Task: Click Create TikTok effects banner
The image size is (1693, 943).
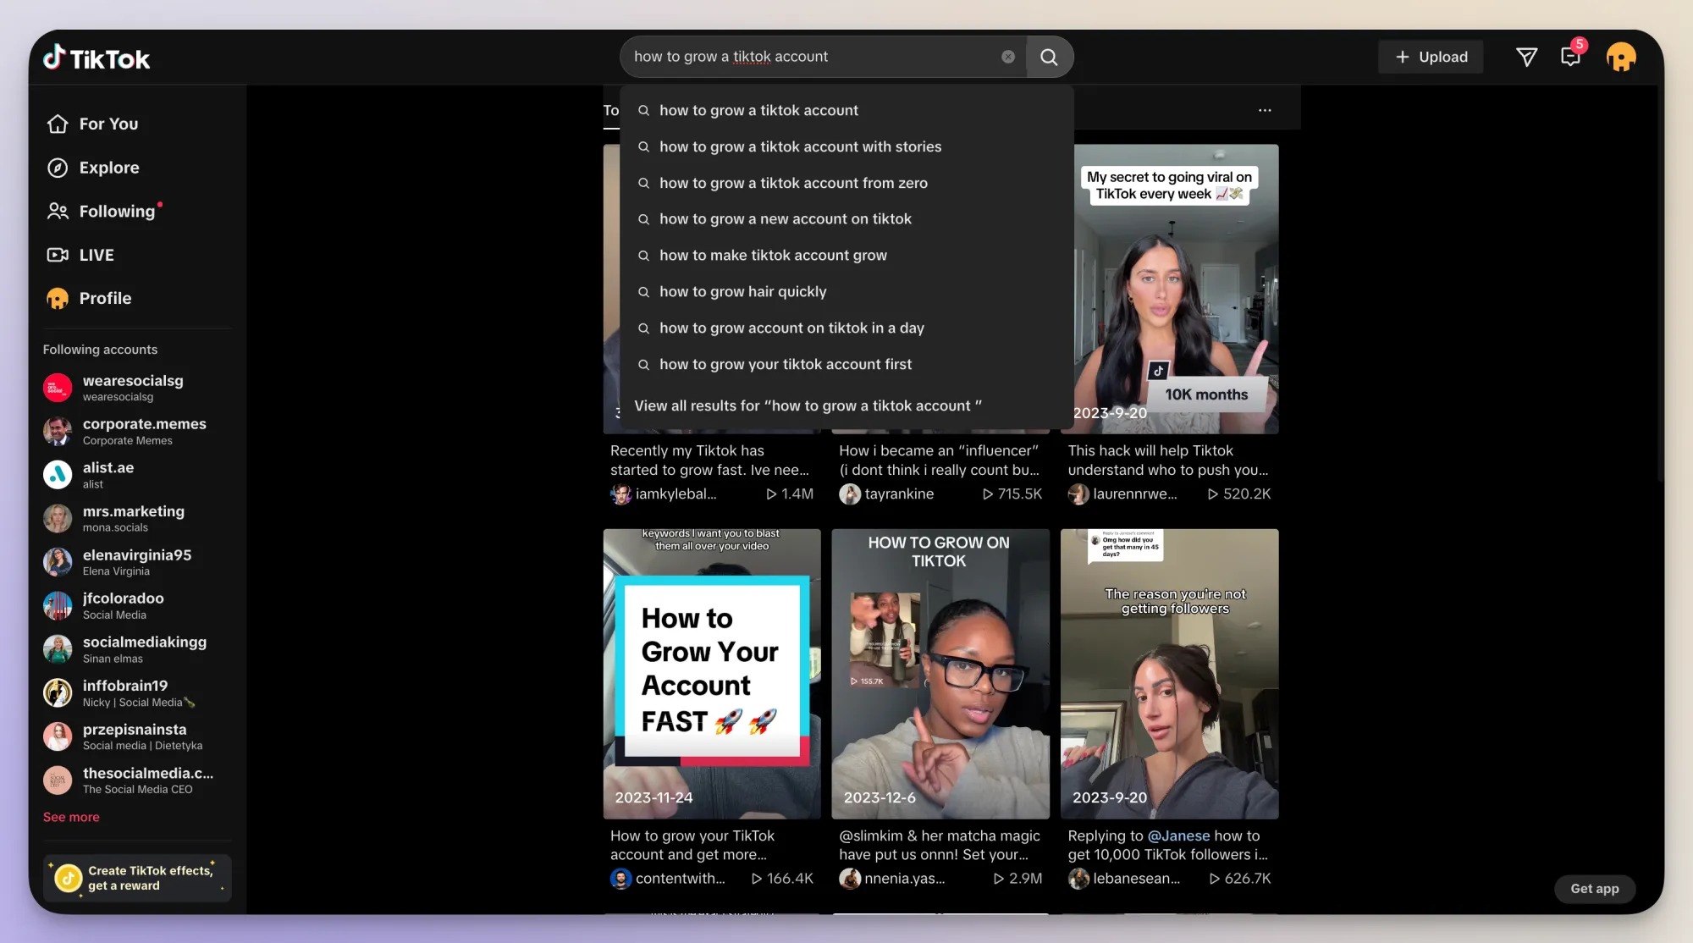Action: (x=137, y=878)
